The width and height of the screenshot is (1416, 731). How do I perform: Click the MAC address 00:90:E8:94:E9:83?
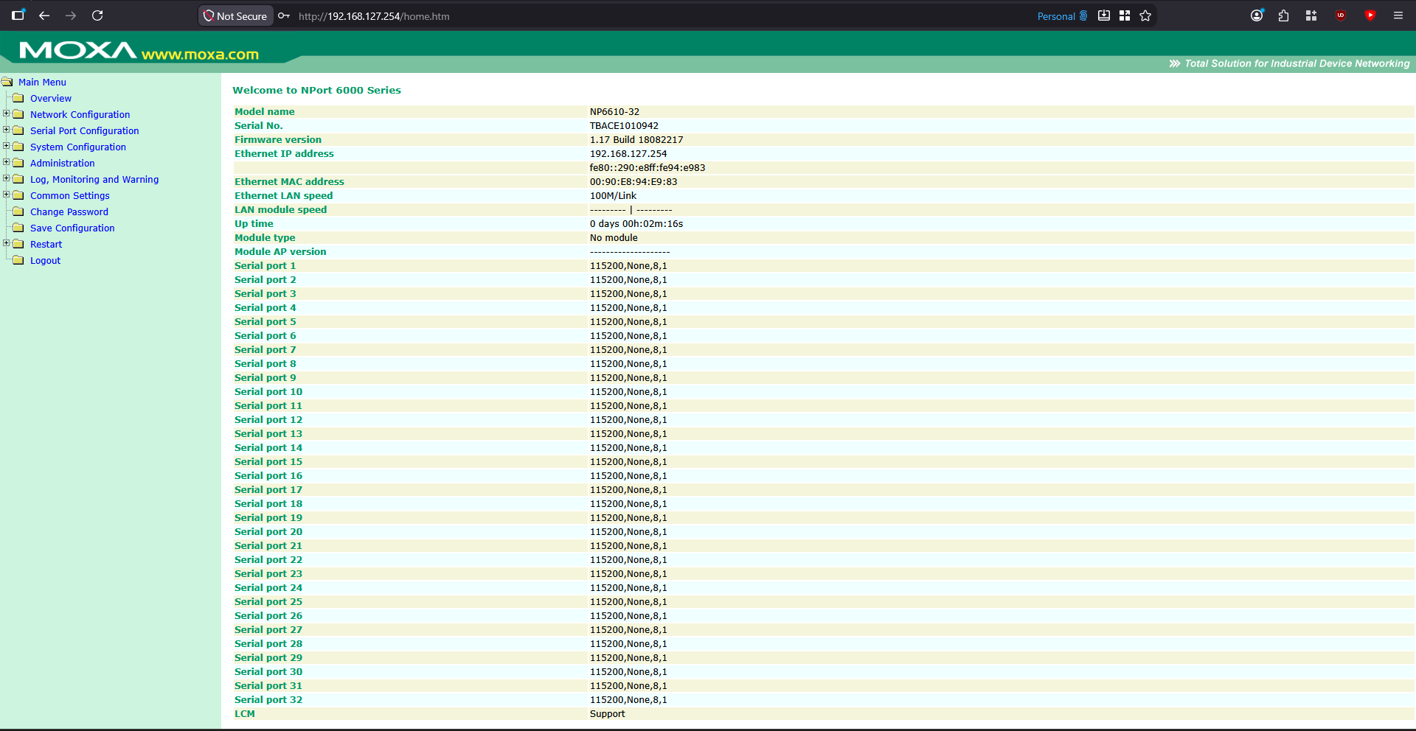634,182
